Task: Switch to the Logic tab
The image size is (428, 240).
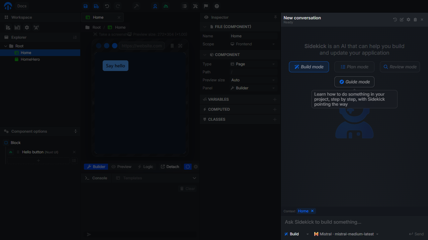Action: coord(145,167)
